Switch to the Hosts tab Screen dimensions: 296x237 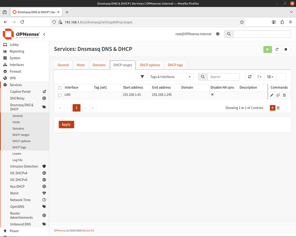click(81, 65)
